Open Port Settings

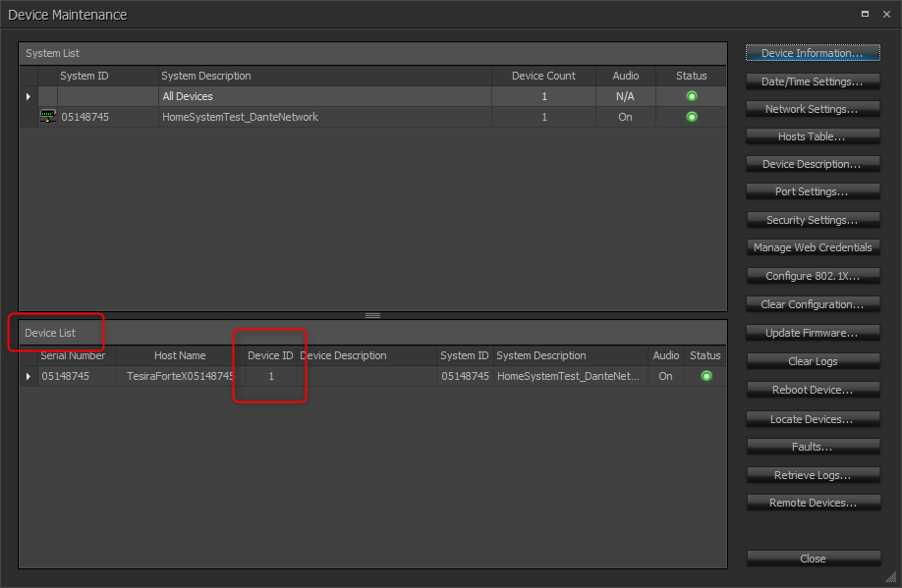point(814,191)
